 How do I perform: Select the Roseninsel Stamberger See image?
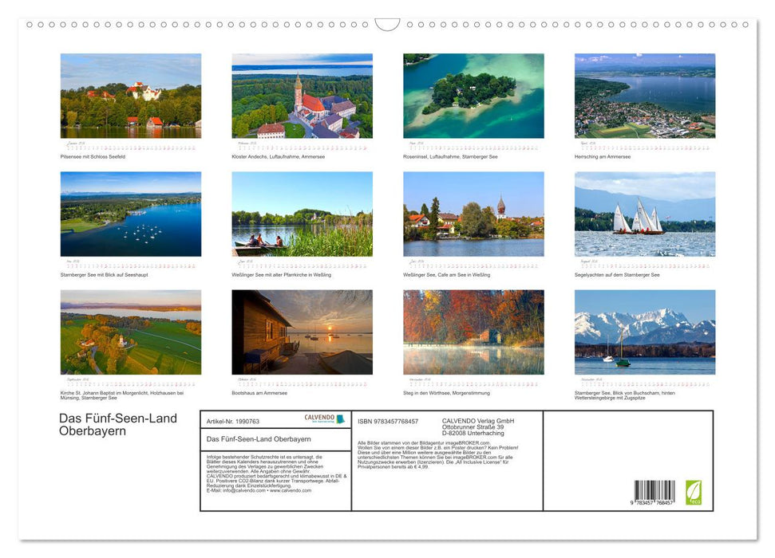click(x=473, y=95)
